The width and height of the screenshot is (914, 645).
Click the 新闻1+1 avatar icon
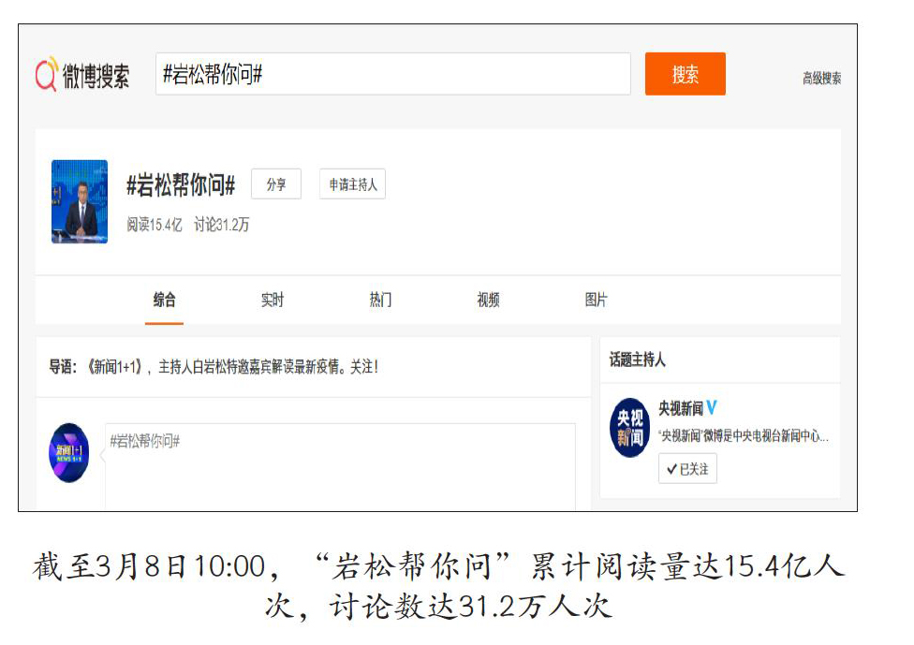coord(68,453)
